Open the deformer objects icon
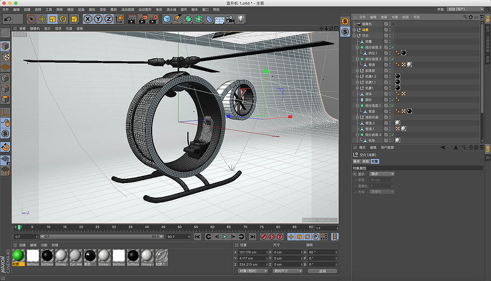This screenshot has width=491, height=281. pyautogui.click(x=209, y=19)
